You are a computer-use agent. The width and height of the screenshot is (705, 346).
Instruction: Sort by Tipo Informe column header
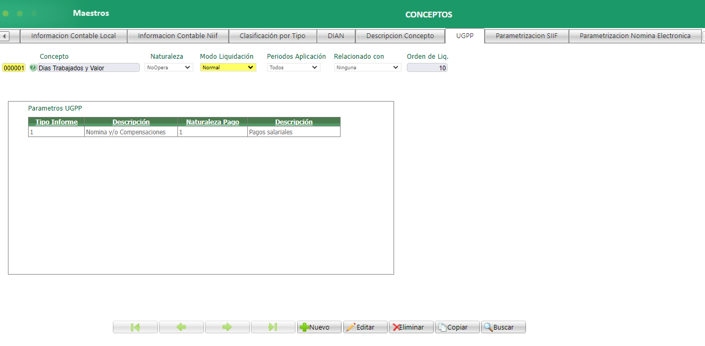coord(57,122)
